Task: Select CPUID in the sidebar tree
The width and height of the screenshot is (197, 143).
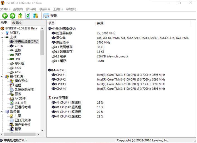Action: click(x=19, y=46)
